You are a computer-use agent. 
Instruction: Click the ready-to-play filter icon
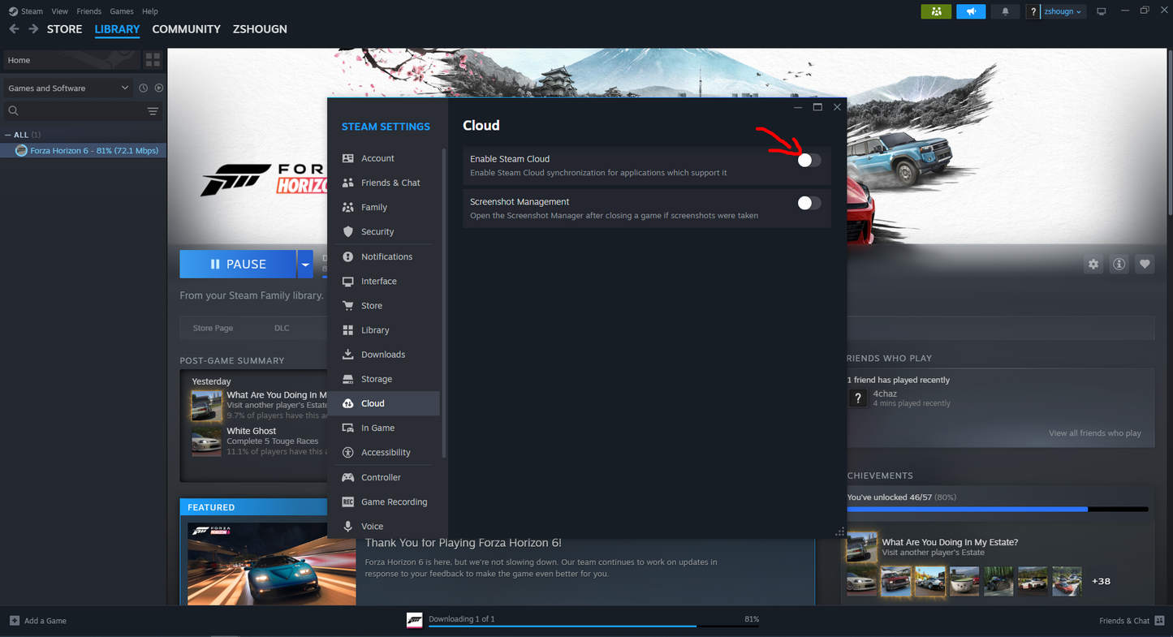[x=159, y=88]
